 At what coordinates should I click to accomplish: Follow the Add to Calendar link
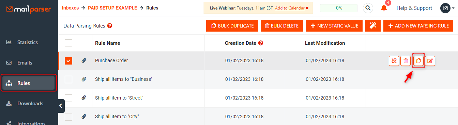(290, 8)
